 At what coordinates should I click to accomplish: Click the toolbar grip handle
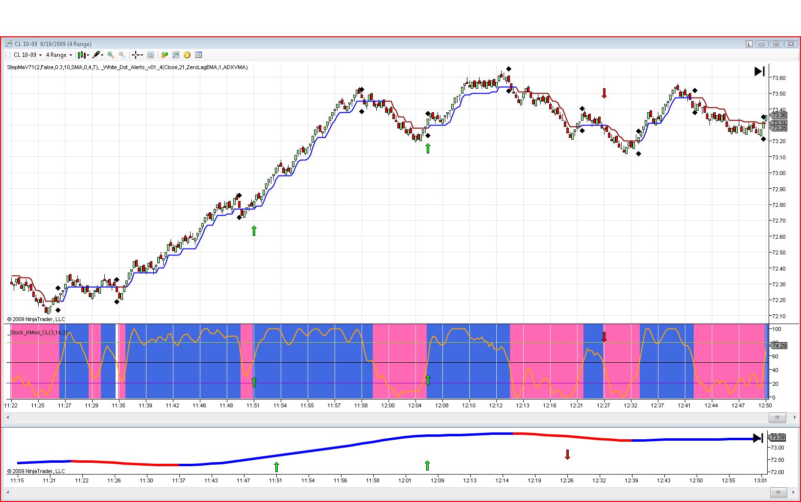[7, 55]
